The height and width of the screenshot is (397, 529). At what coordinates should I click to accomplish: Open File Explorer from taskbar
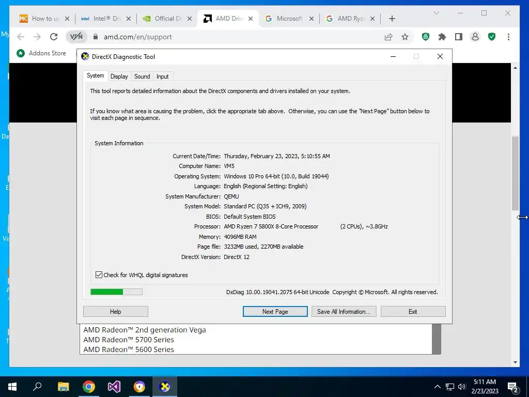(63, 387)
